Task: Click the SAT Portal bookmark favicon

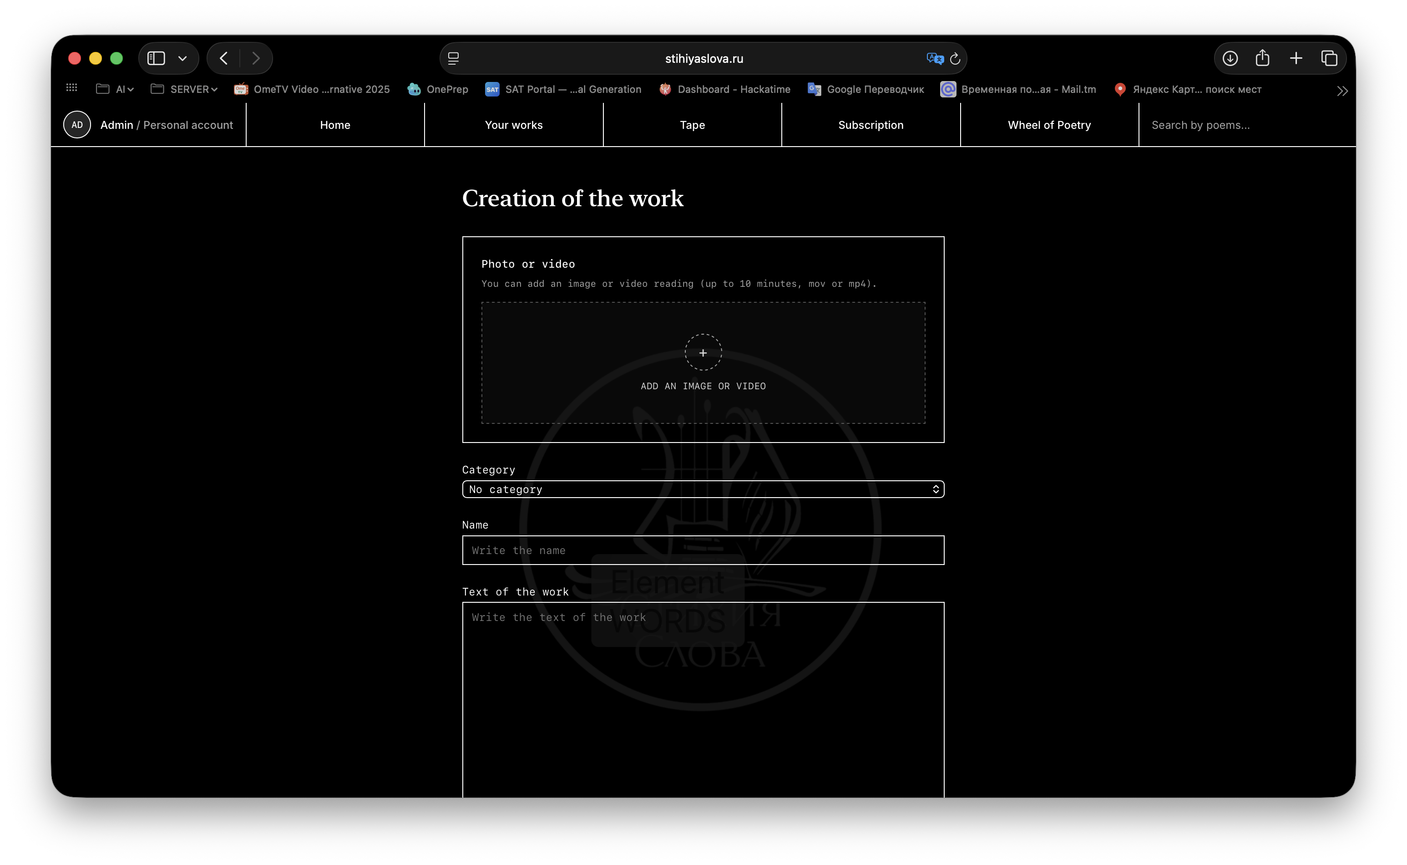Action: [492, 89]
